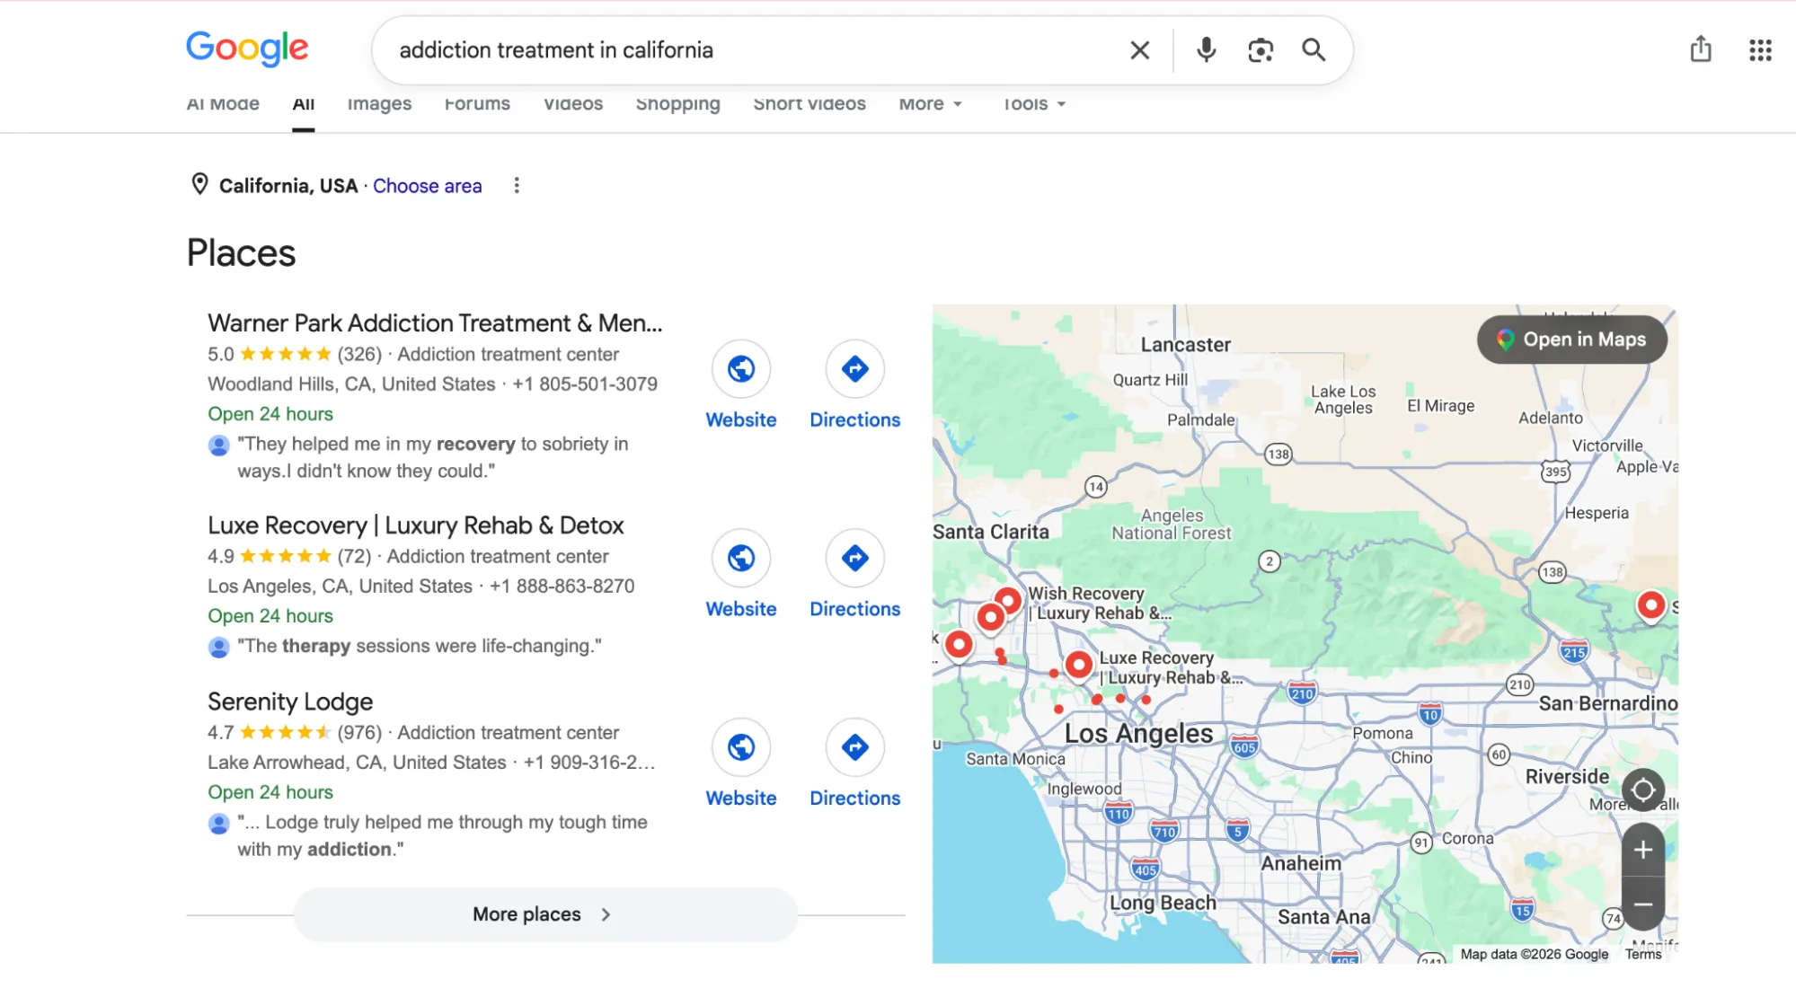
Task: Click the Map data ©2026 Google text
Action: pyautogui.click(x=1534, y=955)
